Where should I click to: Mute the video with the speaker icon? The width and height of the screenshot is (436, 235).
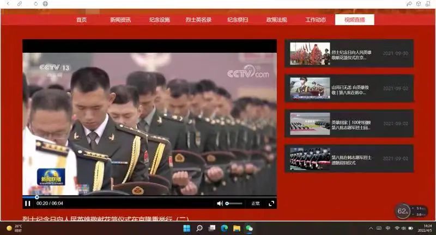coord(220,203)
